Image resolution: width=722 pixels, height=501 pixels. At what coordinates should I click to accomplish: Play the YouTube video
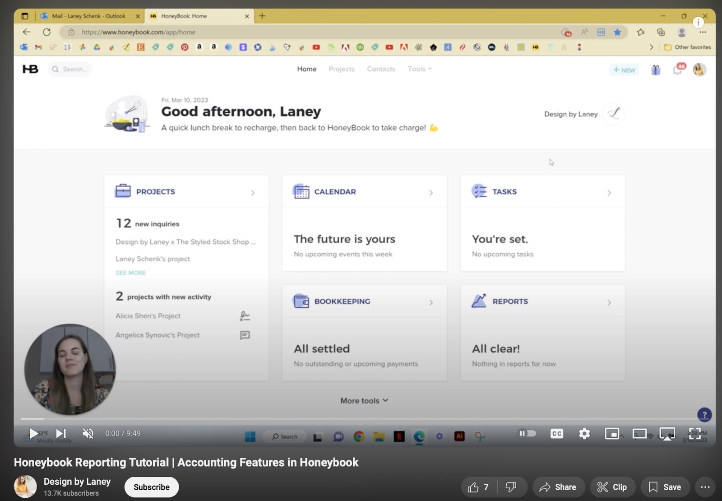point(33,434)
